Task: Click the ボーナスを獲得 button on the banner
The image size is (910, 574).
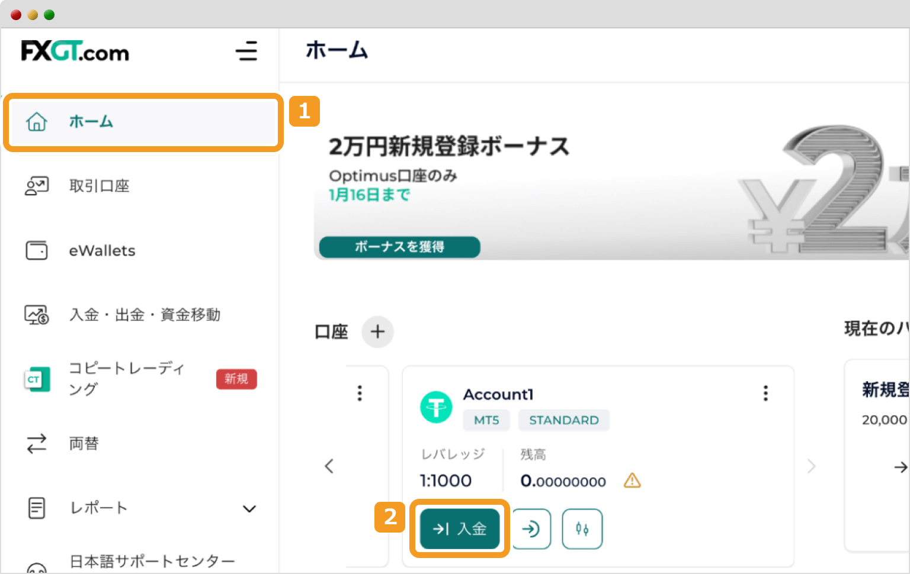Action: tap(399, 247)
